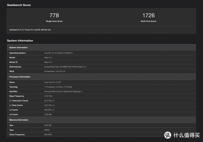Click the memory Type label
This screenshot has width=203, height=142.
point(11,130)
